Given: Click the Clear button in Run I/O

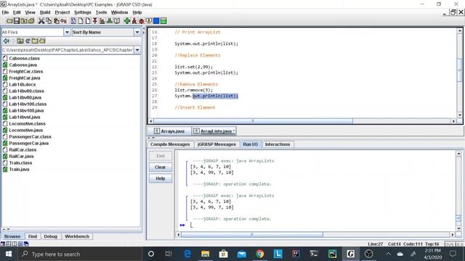Looking at the screenshot, I should click(x=160, y=167).
